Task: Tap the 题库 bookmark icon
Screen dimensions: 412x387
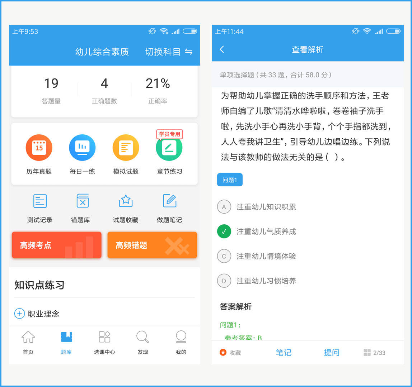Action: coord(66,337)
